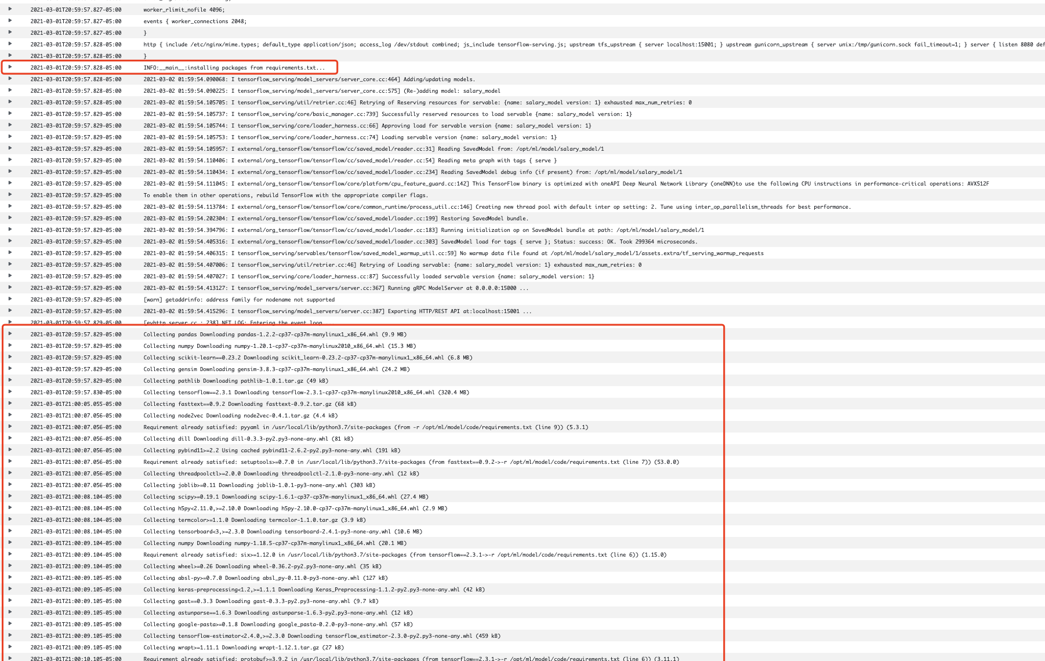
Task: Expand the Collecting fasttext==0.9.2 row
Action: (x=10, y=404)
